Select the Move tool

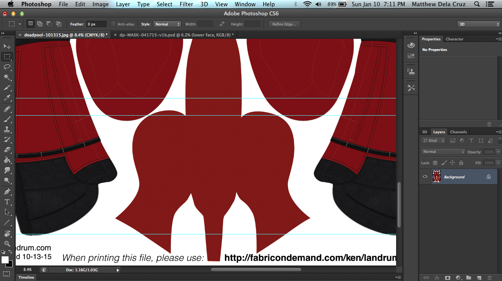pos(7,47)
